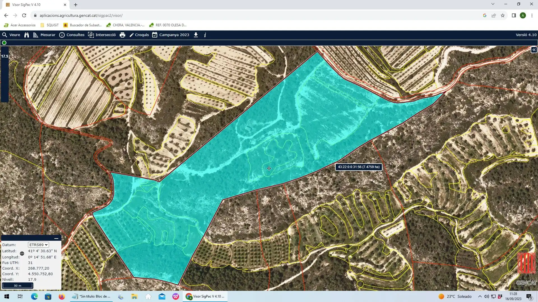
Task: Click the globe icon in coordinates panel
Action: point(22,254)
